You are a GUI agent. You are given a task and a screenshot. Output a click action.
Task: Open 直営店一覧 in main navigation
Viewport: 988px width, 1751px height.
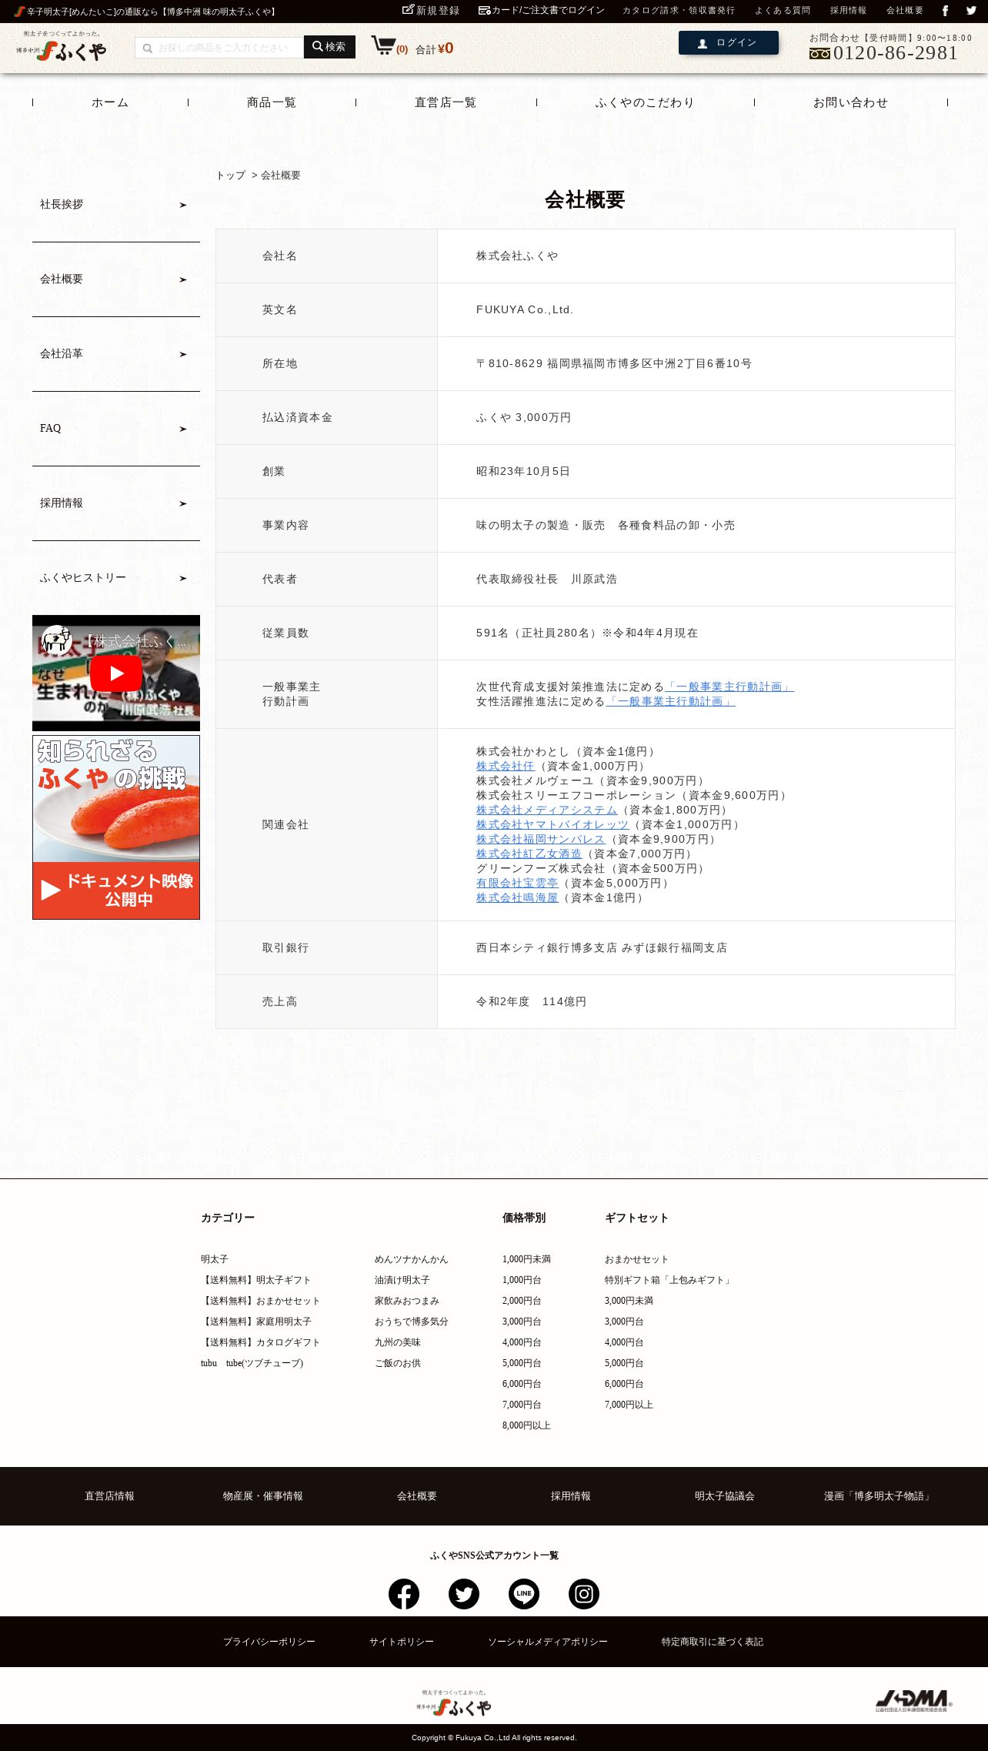[x=446, y=102]
